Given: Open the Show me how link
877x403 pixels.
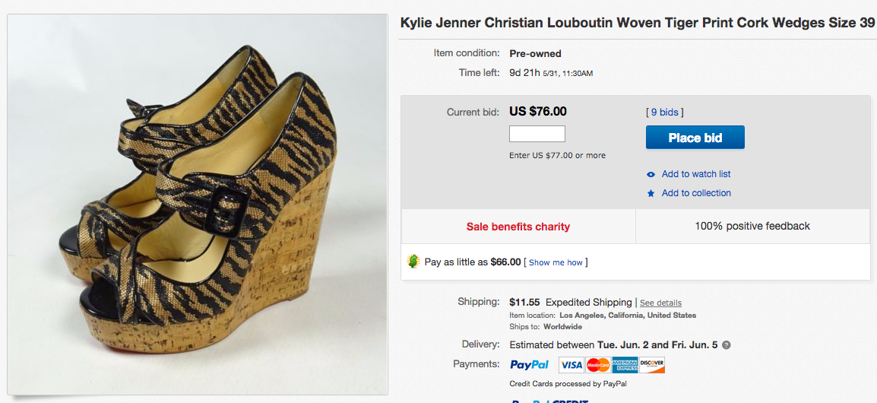Looking at the screenshot, I should click(556, 262).
